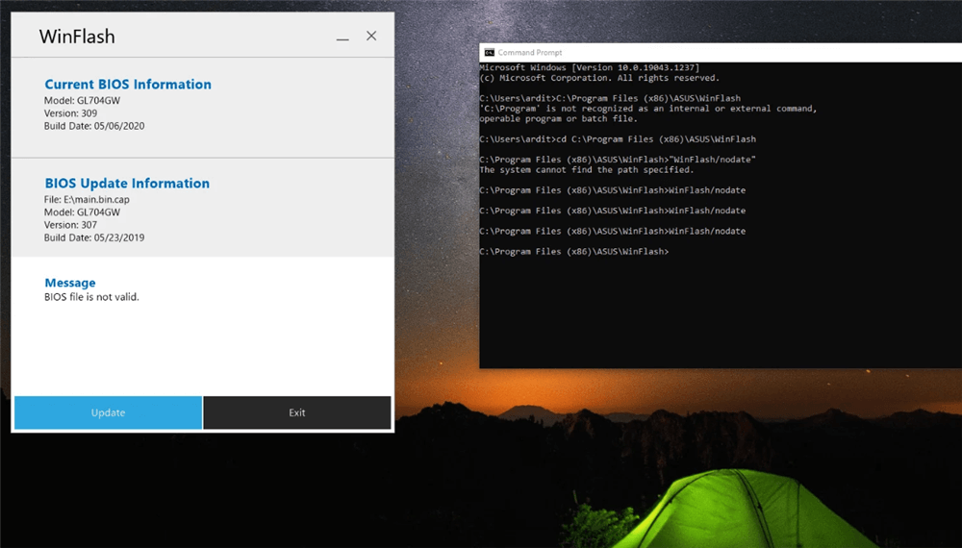Click the 'BIOS file is not valid.' message

92,297
